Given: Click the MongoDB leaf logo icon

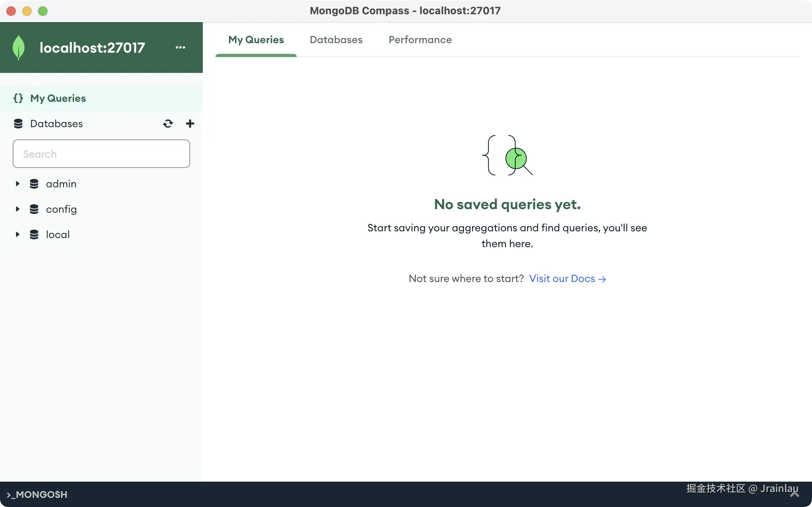Looking at the screenshot, I should (19, 48).
